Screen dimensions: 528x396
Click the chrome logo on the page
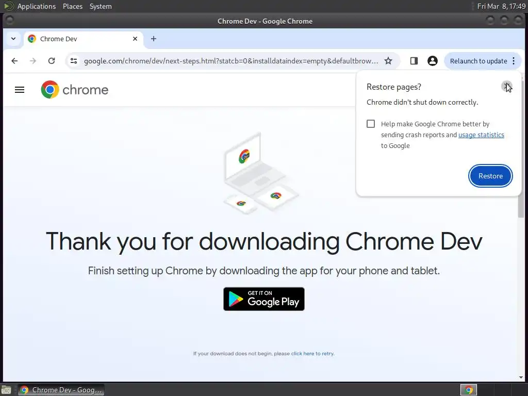click(74, 90)
